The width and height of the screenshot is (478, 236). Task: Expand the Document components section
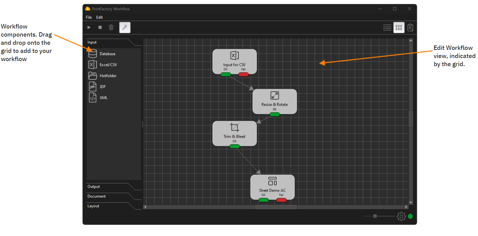(x=97, y=196)
